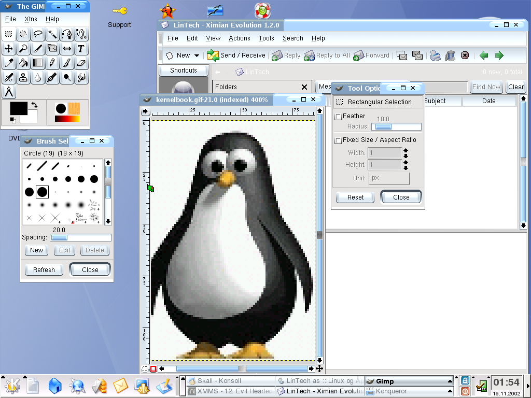531x398 pixels.
Task: Adjust the Feather Radius slider
Action: point(396,126)
